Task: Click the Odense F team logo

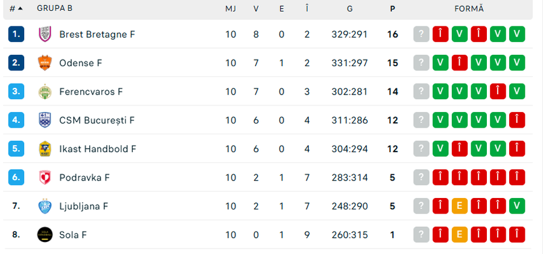Action: click(45, 63)
